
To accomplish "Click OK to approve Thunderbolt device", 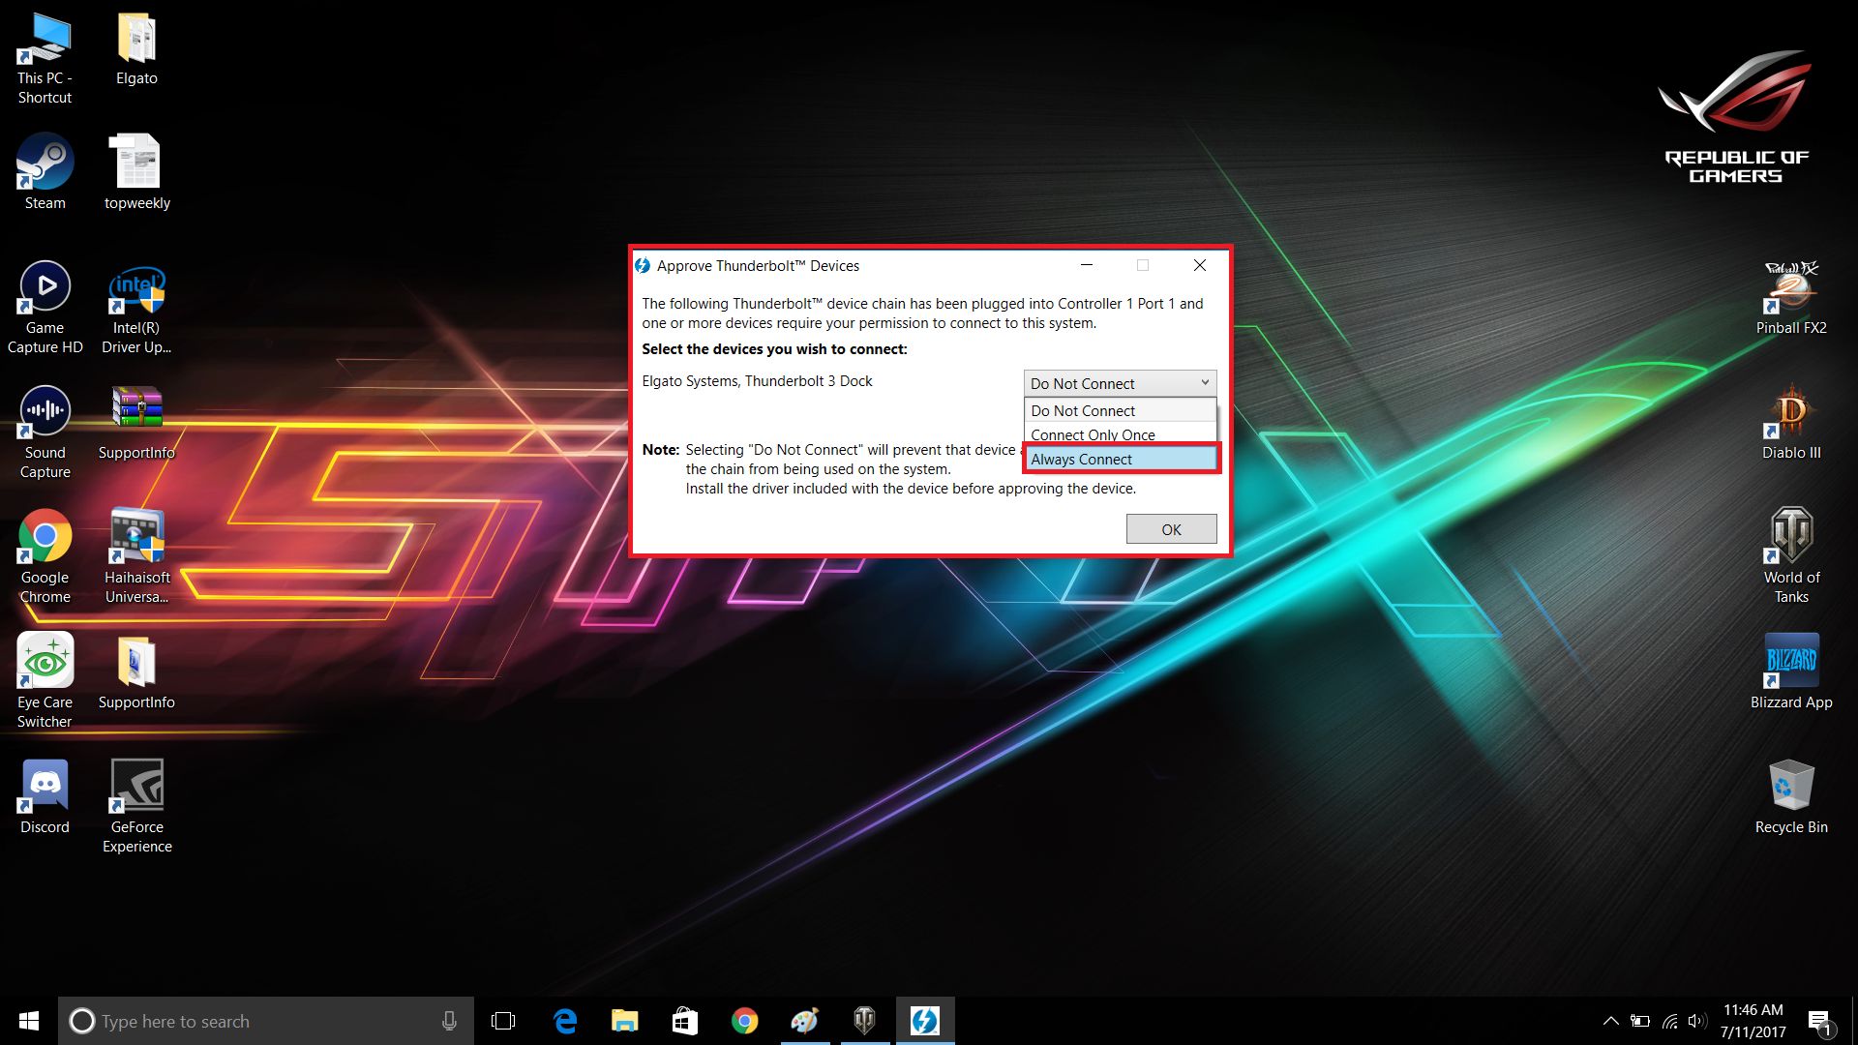I will (x=1170, y=528).
